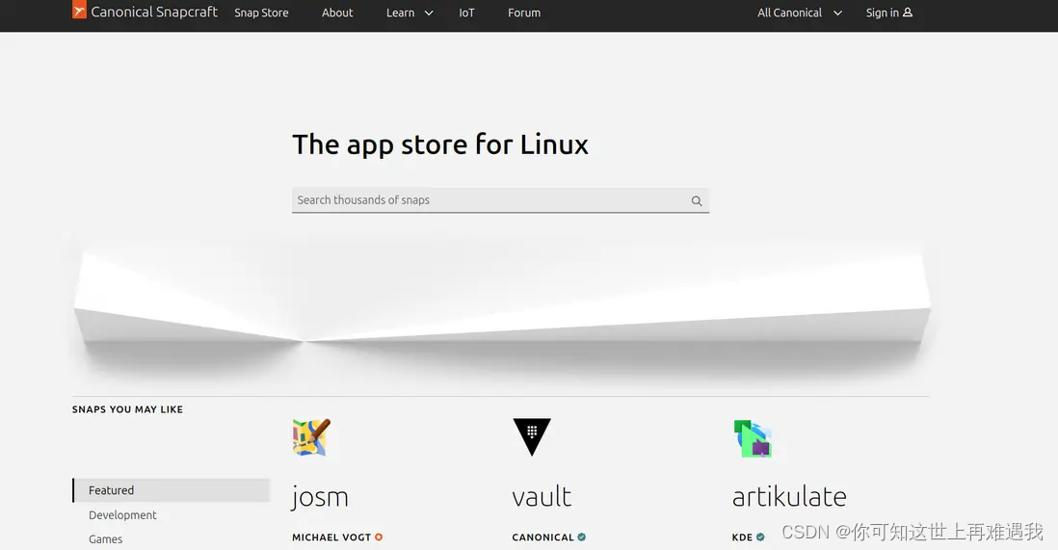This screenshot has width=1058, height=550.
Task: Expand the All Canonical dropdown
Action: [800, 13]
